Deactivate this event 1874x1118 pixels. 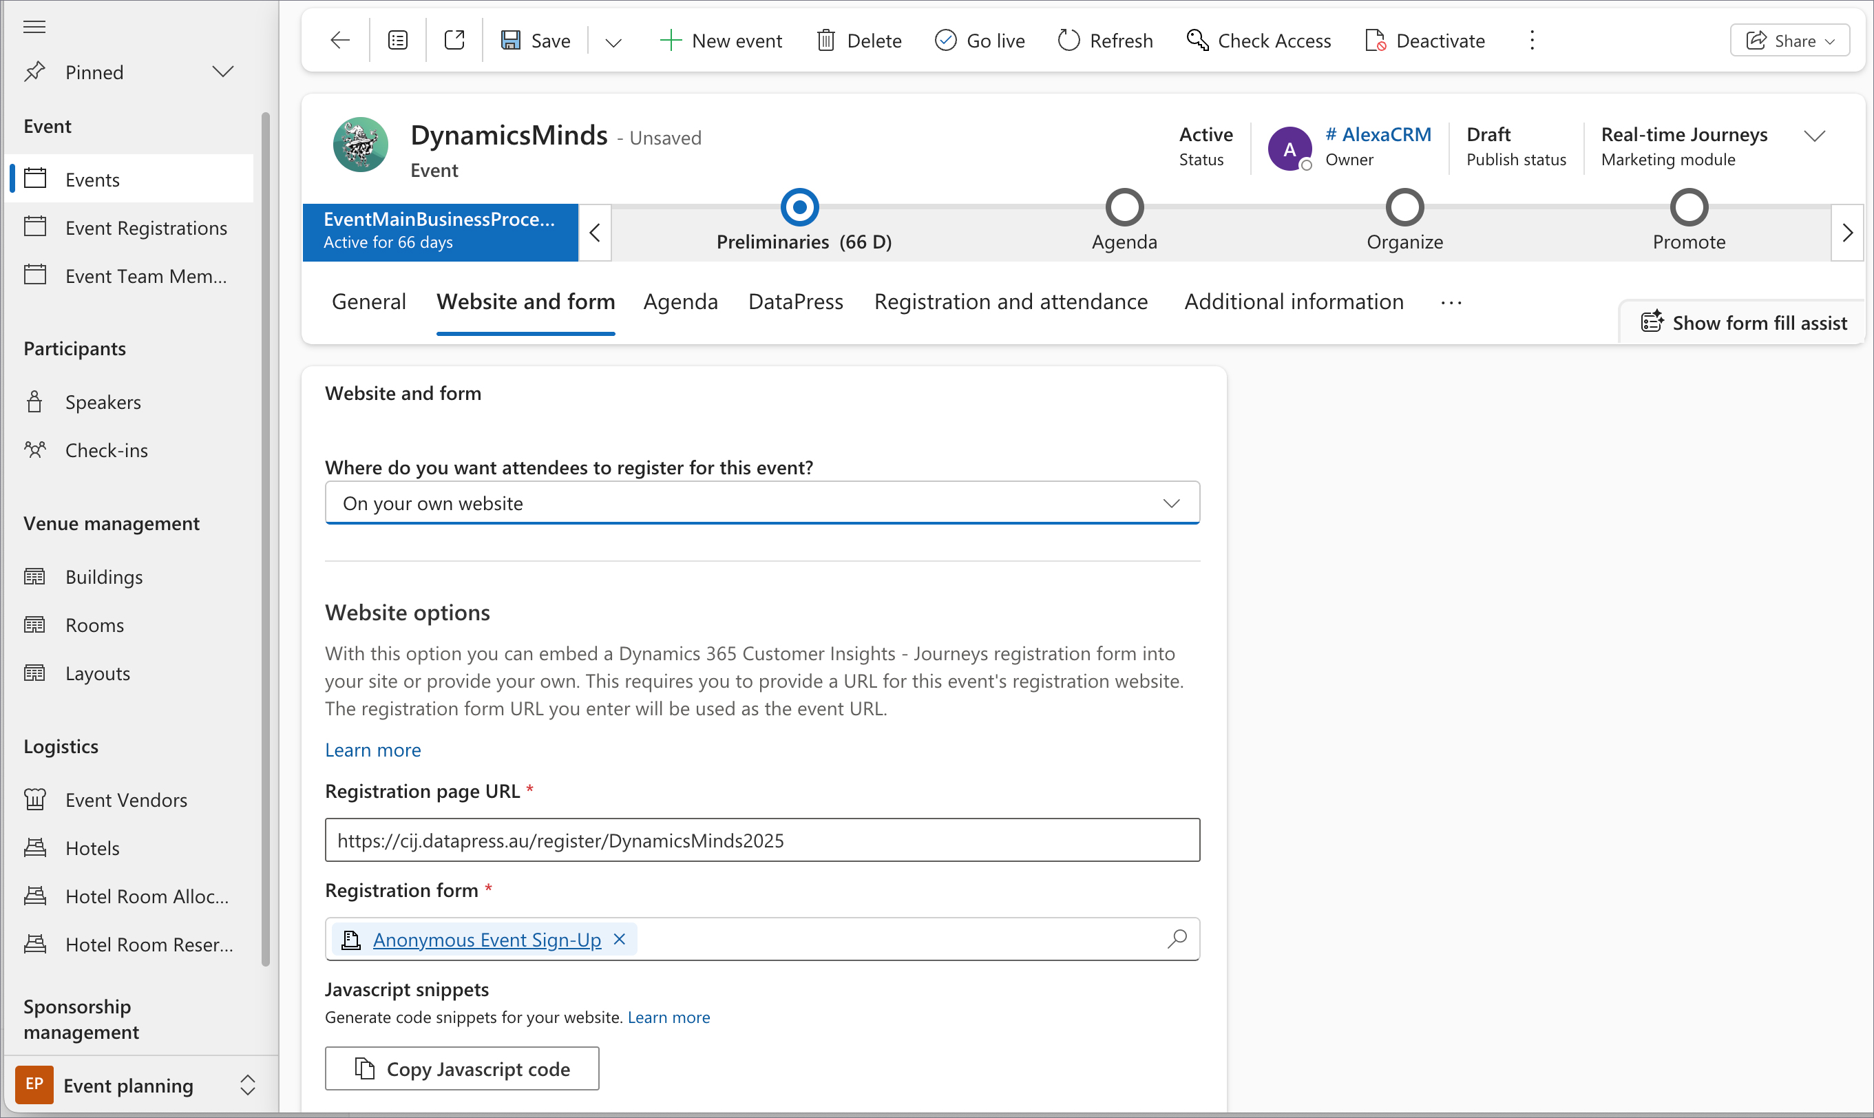pyautogui.click(x=1425, y=40)
